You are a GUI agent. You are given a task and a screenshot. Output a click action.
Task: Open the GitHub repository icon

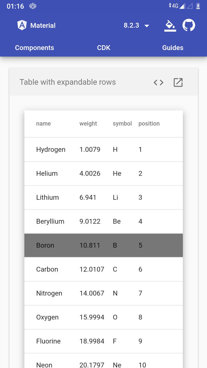tap(189, 25)
